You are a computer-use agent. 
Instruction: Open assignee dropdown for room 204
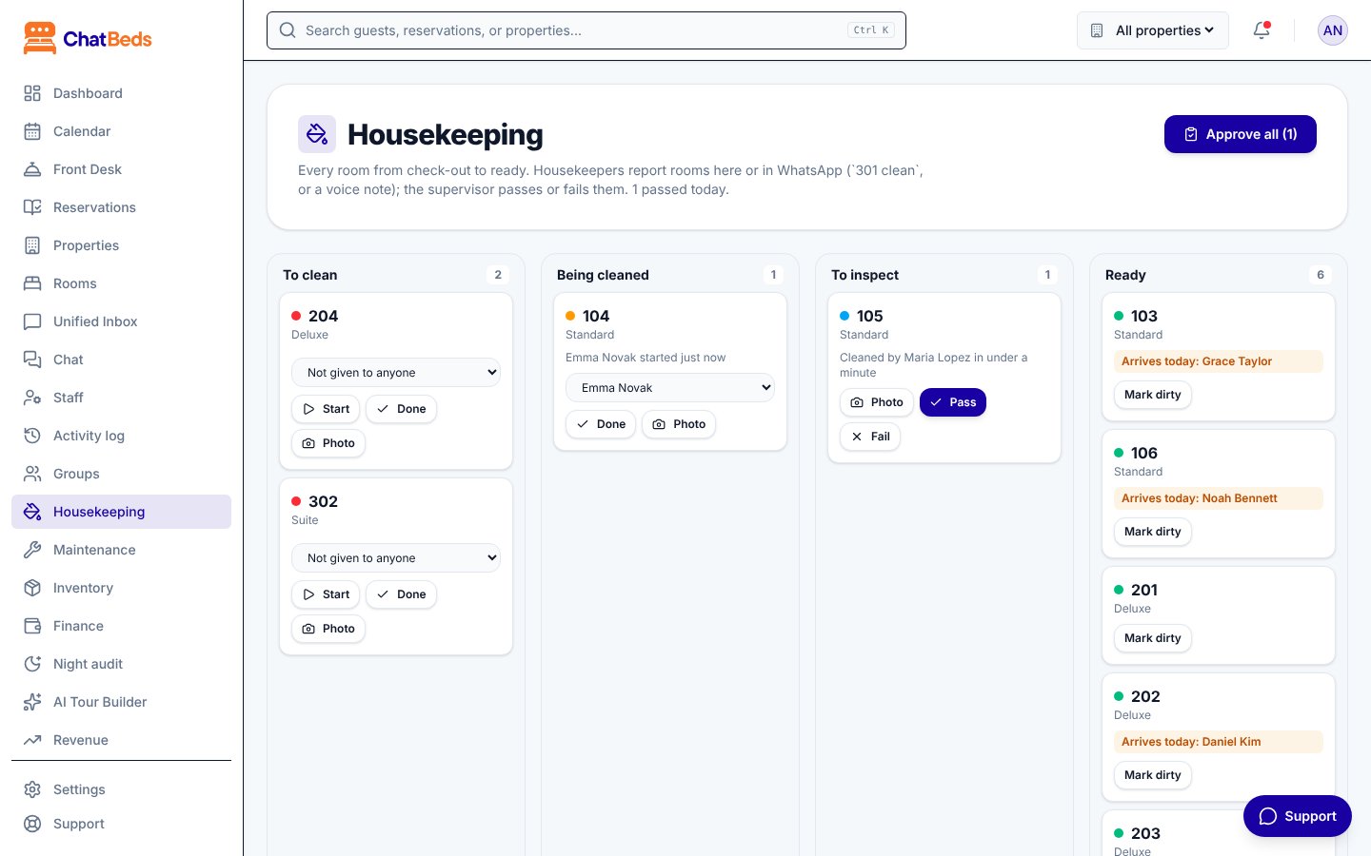pyautogui.click(x=396, y=373)
